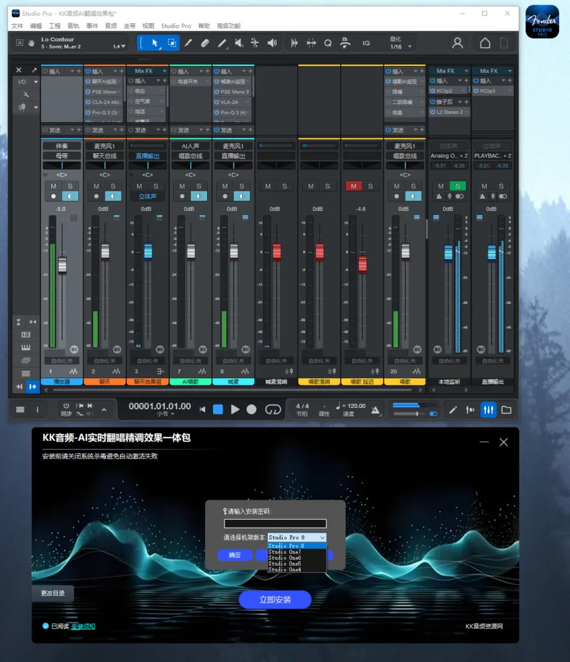Viewport: 570px width, 662px height.
Task: Unmute the red M on 唱歌 延迟 channel
Action: 354,186
